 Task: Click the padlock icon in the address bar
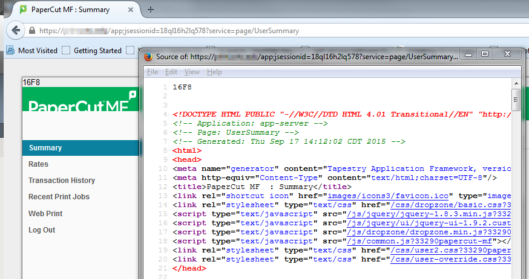32,31
